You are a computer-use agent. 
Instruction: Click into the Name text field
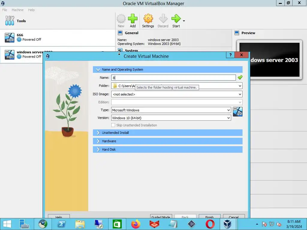pyautogui.click(x=174, y=78)
